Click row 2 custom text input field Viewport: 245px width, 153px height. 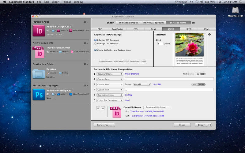coord(169,79)
